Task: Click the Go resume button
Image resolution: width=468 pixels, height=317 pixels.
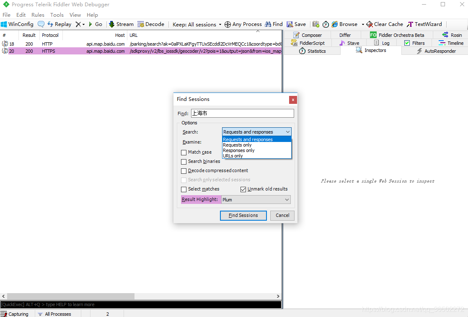Action: 95,24
